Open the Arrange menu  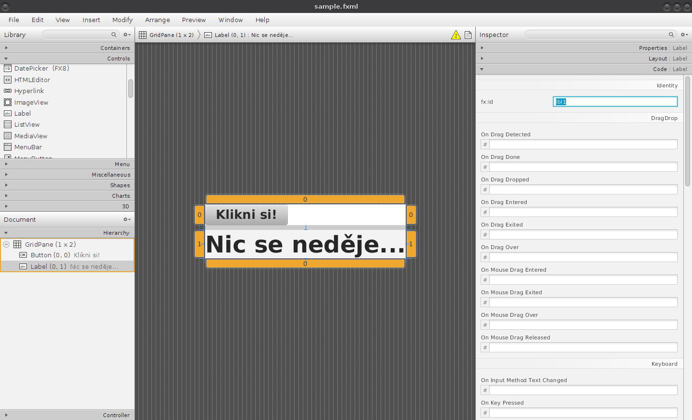coord(158,20)
